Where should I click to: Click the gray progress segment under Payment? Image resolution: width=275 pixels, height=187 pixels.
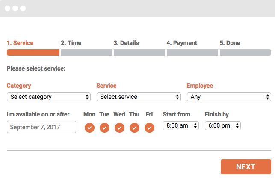pyautogui.click(x=192, y=53)
